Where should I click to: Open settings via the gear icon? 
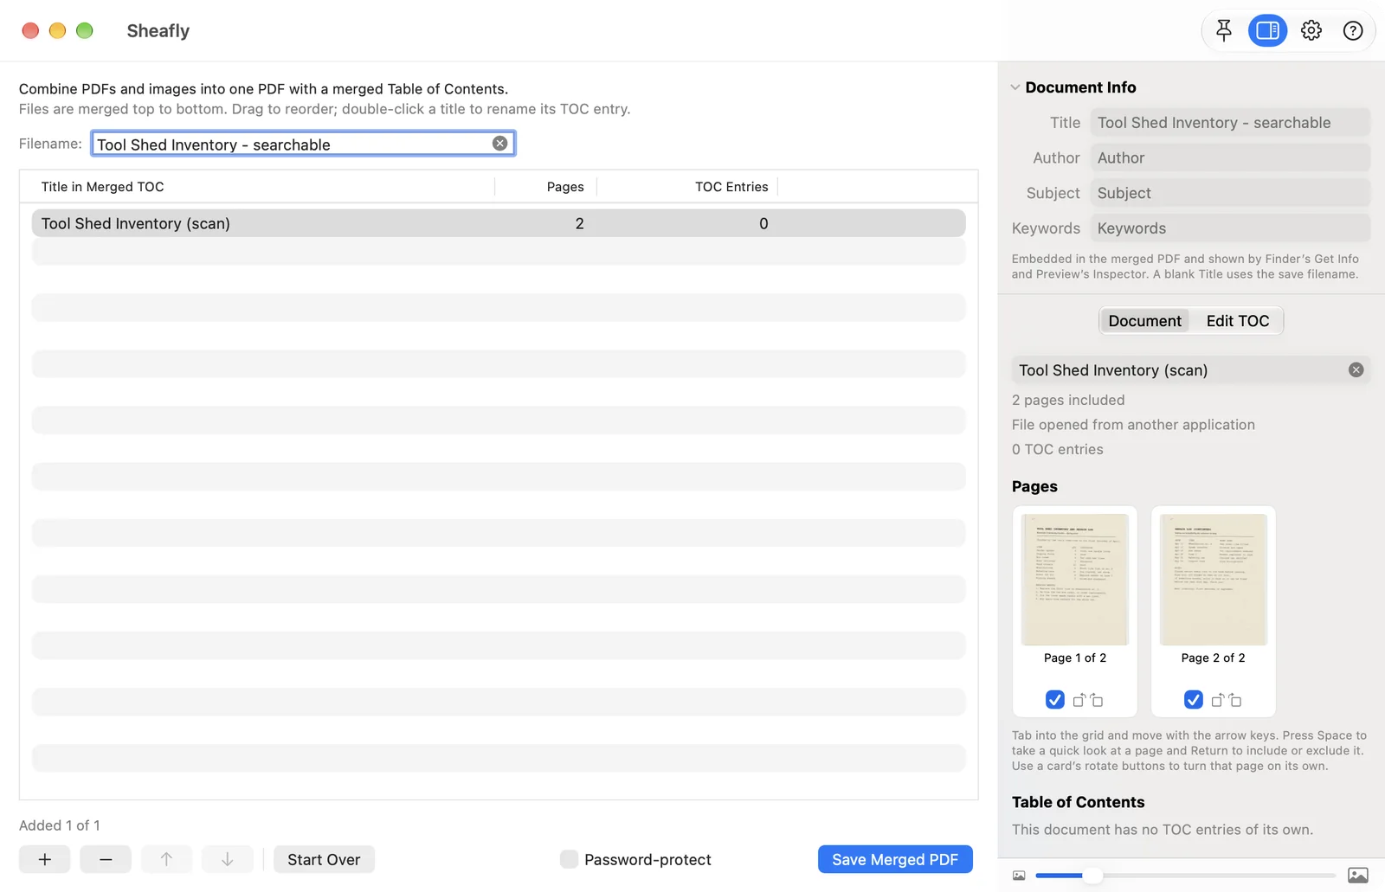1311,31
